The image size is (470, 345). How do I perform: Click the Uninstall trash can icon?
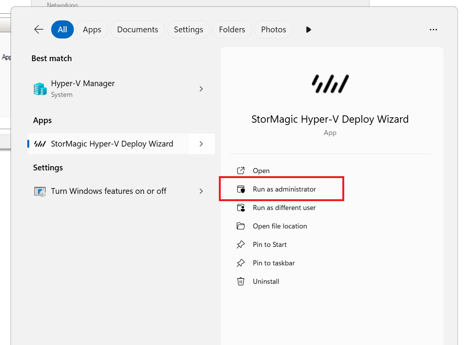tap(241, 282)
